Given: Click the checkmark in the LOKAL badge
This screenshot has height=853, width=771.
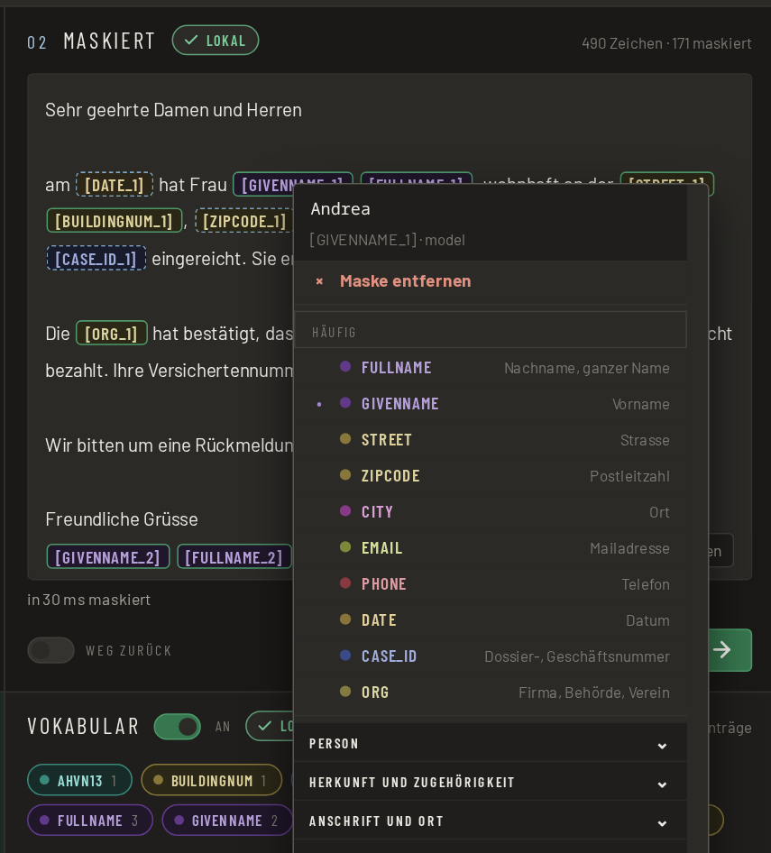Looking at the screenshot, I should coord(191,41).
